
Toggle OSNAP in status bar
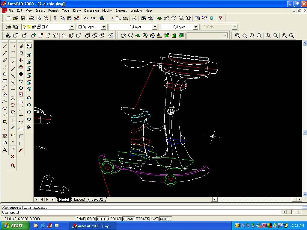[x=129, y=219]
